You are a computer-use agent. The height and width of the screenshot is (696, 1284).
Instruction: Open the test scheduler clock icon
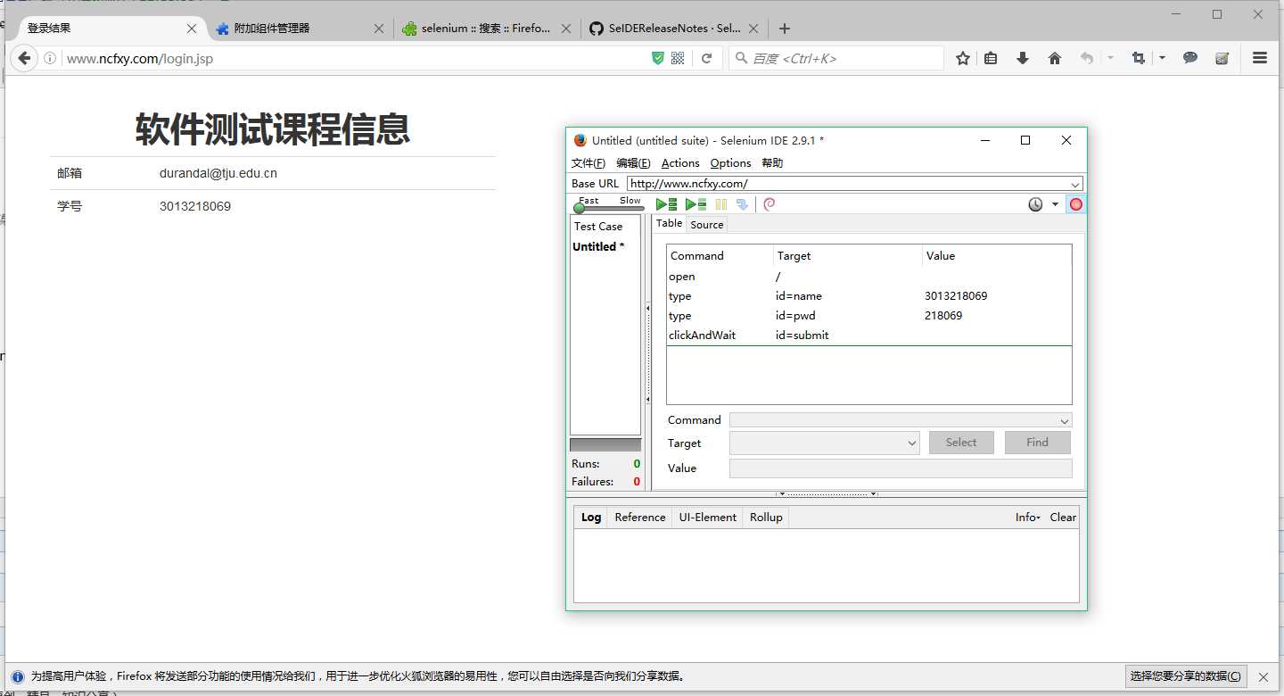tap(1035, 204)
